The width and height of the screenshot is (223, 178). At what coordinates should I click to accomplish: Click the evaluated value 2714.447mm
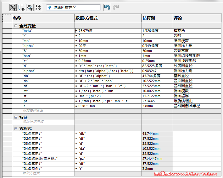(157, 159)
